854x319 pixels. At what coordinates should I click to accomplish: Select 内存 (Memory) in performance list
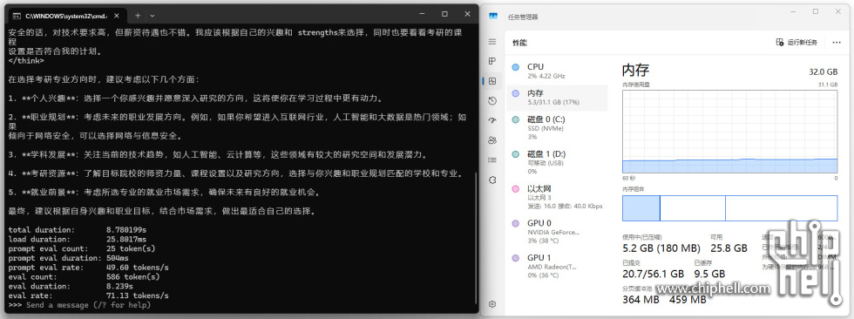pyautogui.click(x=557, y=98)
